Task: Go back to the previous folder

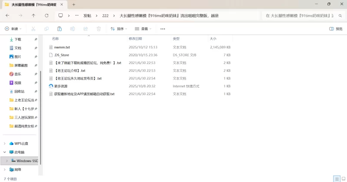Action: pos(7,15)
